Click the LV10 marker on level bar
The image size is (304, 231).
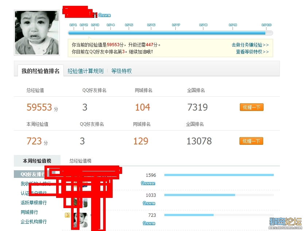click(x=266, y=25)
